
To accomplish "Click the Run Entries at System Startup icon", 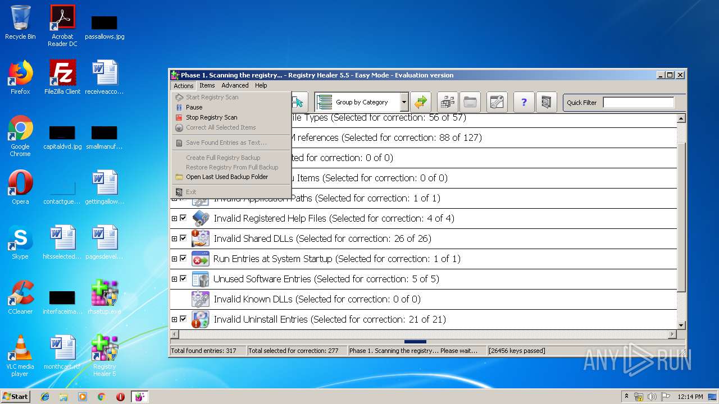I will click(201, 259).
